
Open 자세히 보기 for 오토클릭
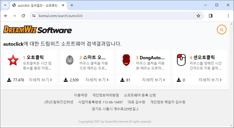tap(40, 80)
